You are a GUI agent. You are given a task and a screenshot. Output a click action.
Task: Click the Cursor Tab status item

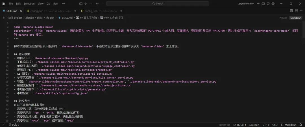coord(224,125)
